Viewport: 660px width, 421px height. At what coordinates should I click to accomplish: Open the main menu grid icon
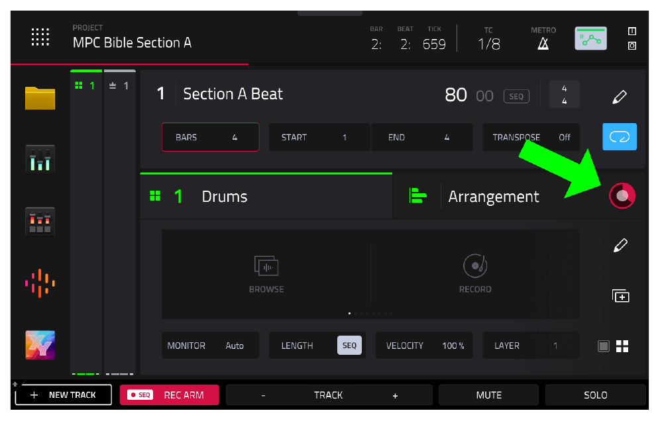tap(40, 37)
